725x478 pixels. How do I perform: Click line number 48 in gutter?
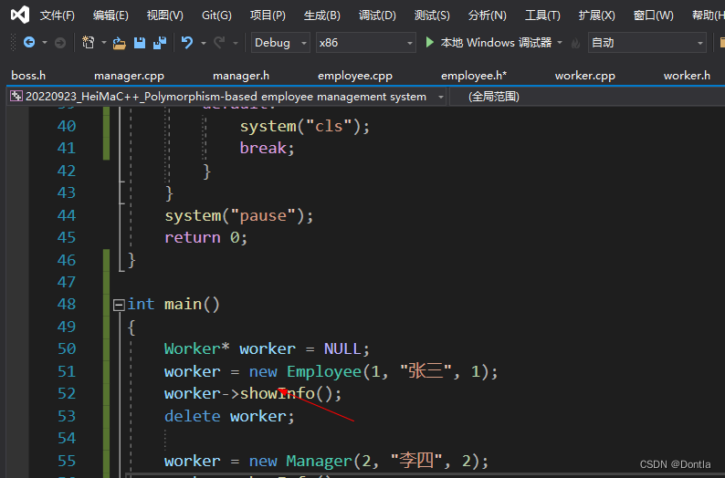[67, 304]
